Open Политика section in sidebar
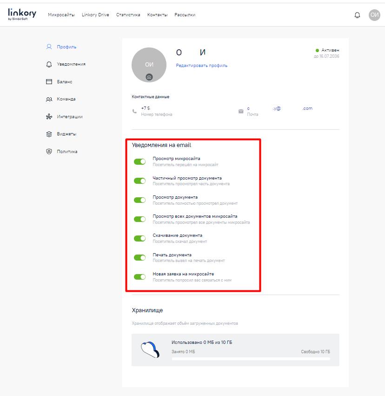Screen dimensions: 385x396 [67, 152]
